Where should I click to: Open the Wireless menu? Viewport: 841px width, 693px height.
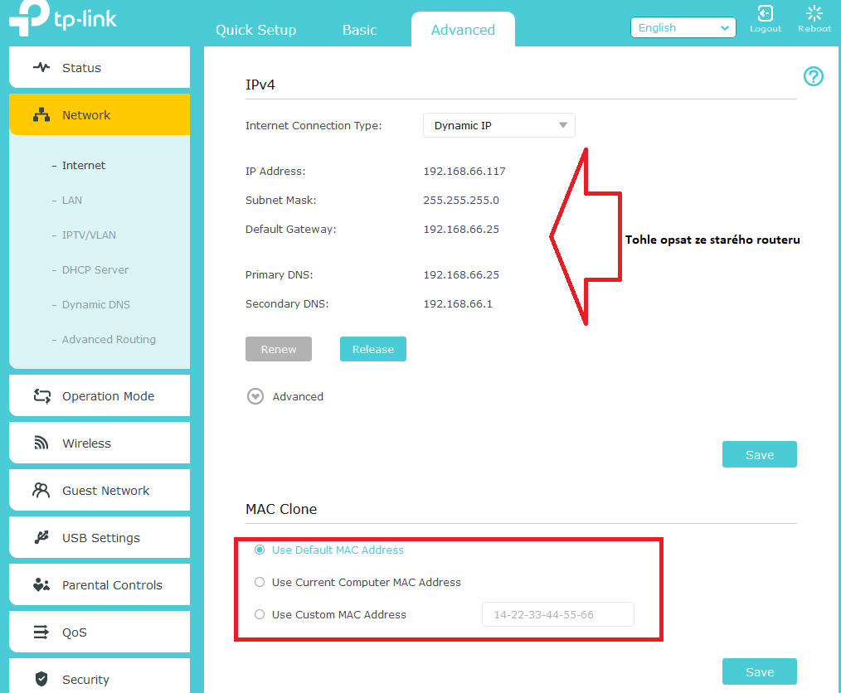coord(100,443)
